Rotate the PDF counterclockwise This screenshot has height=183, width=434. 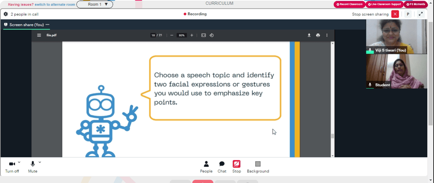pos(211,36)
